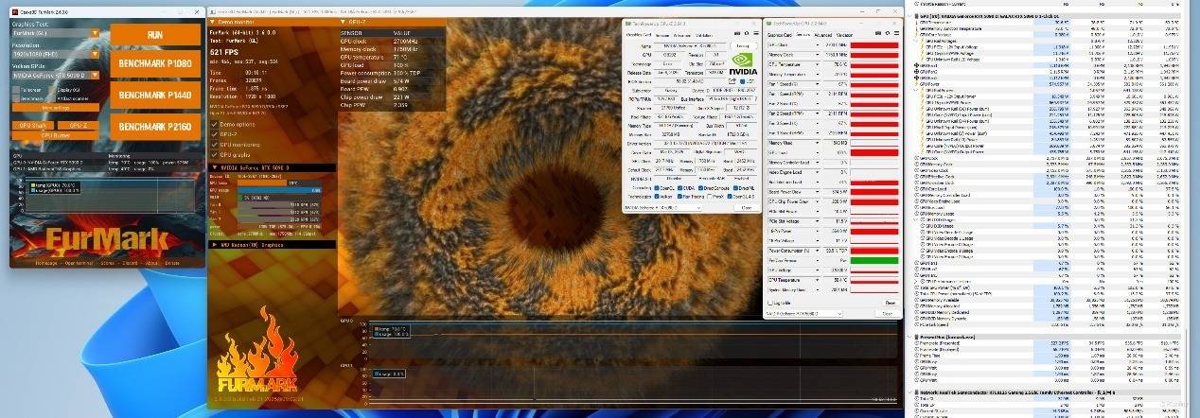Switch to the Advanced tab in GPU-Z sensors window

click(821, 35)
